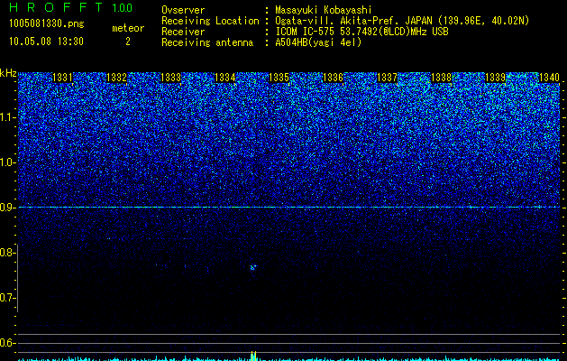The height and width of the screenshot is (361, 567).
Task: Click the 0.9 frequency axis label
Action: click(x=8, y=208)
